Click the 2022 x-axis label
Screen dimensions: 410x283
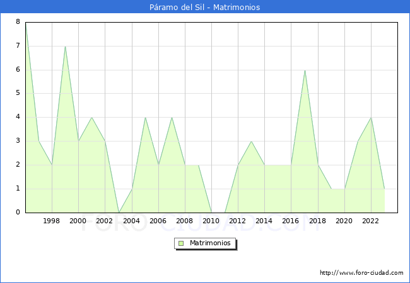pos(370,221)
